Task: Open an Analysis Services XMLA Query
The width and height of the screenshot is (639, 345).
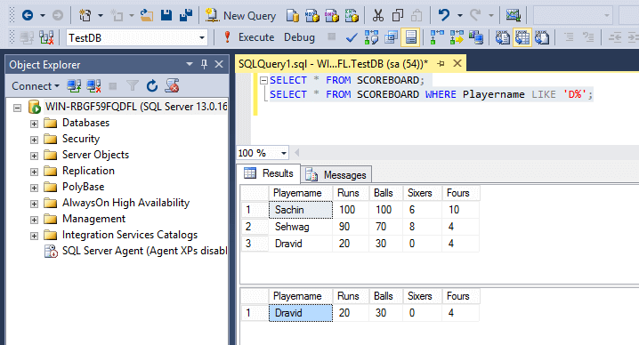Action: click(352, 15)
